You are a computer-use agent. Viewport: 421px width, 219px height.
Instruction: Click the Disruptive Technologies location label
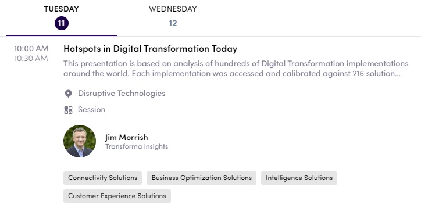[122, 94]
